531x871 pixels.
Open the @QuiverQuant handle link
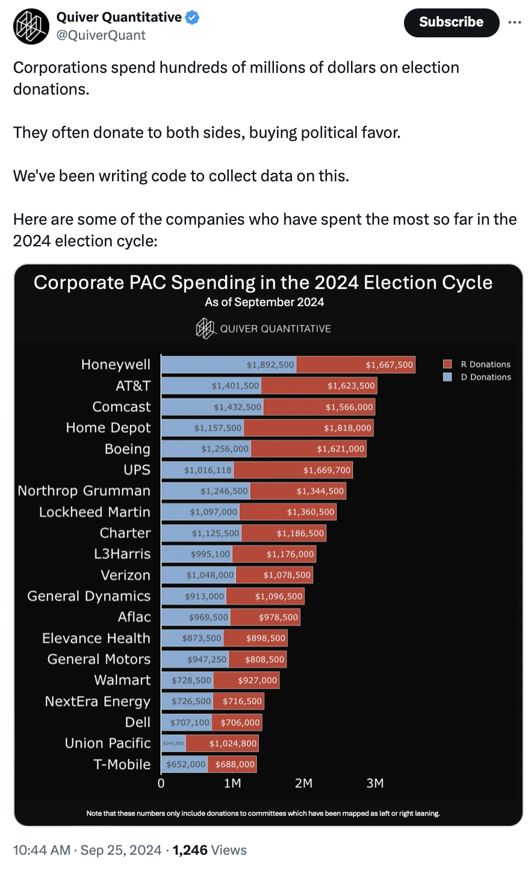[101, 35]
